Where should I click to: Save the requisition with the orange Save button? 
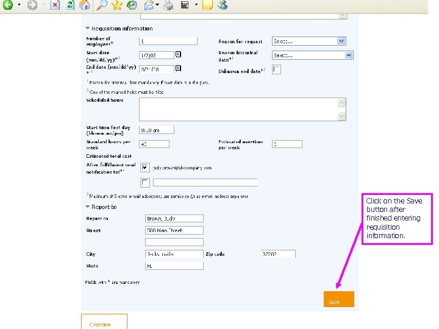[339, 299]
